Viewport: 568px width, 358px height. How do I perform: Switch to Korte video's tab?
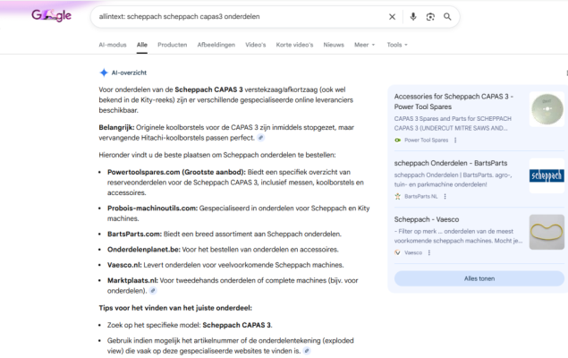pyautogui.click(x=294, y=45)
